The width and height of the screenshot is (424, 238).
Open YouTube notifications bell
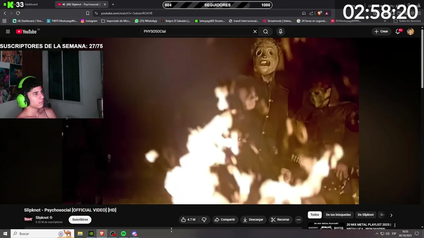pyautogui.click(x=398, y=31)
